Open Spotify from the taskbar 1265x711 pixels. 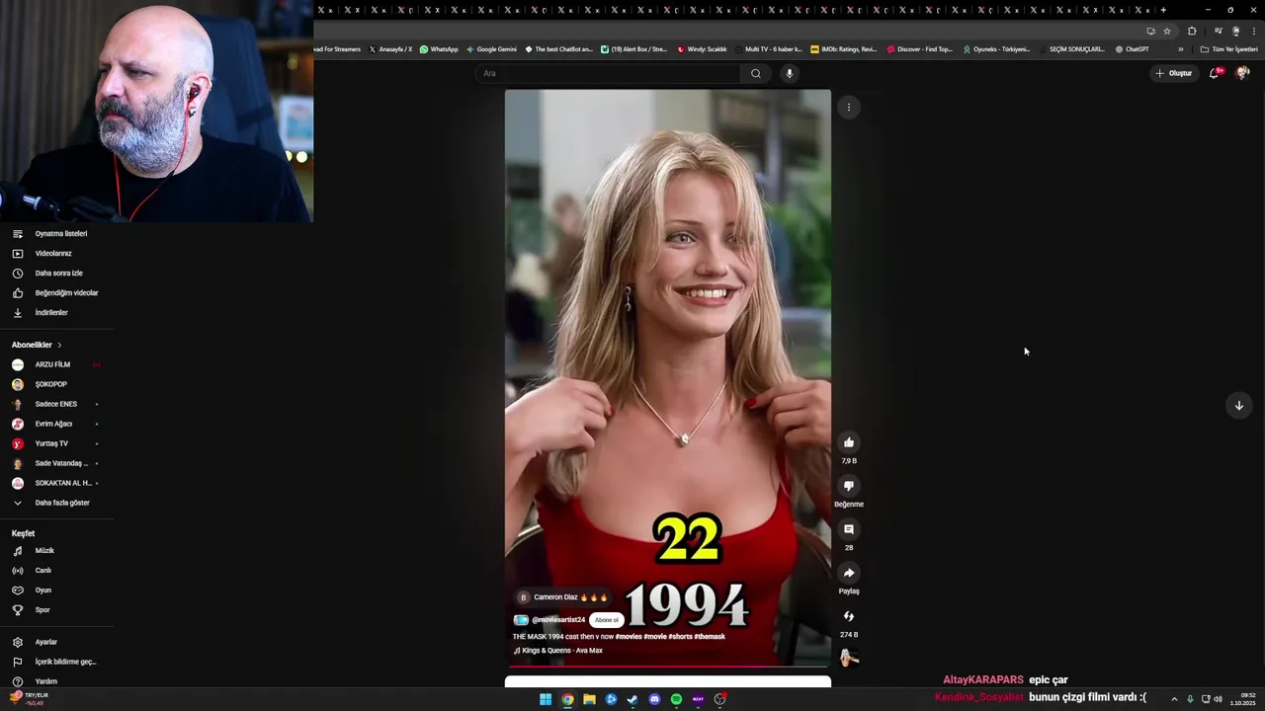tap(676, 699)
